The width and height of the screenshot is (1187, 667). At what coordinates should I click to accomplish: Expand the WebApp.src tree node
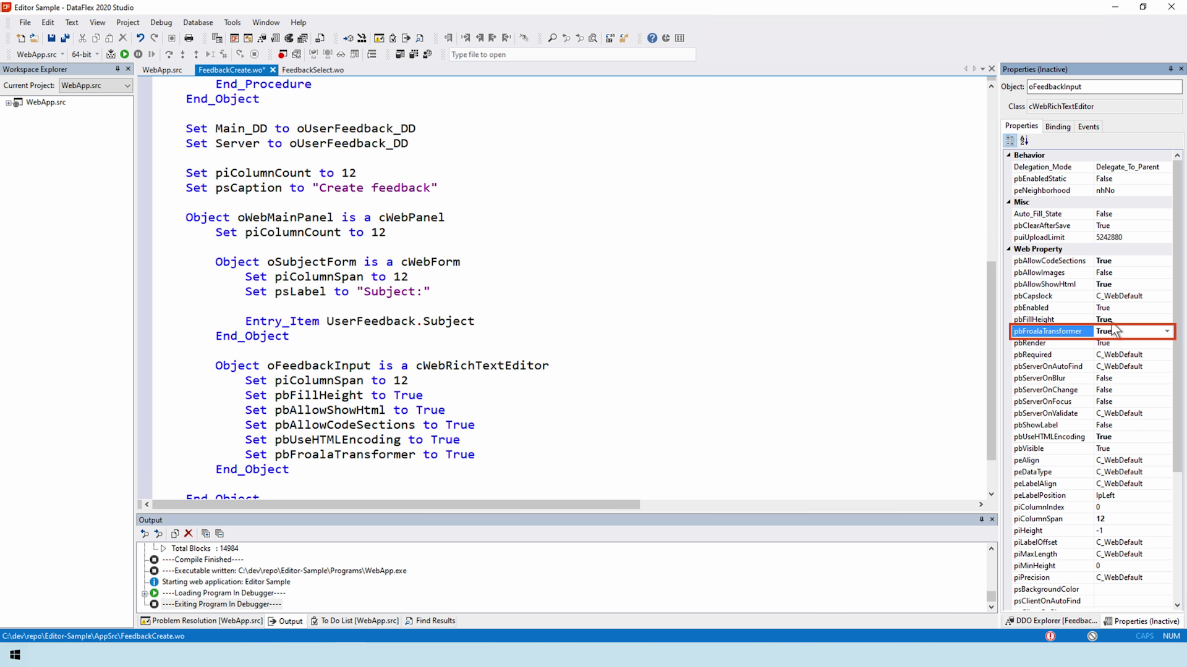click(9, 103)
